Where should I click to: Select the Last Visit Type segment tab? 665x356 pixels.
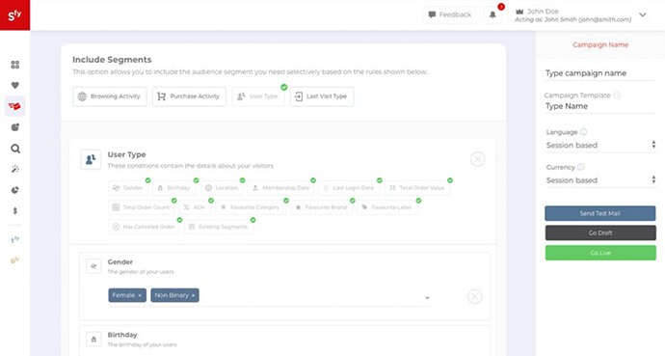[322, 96]
